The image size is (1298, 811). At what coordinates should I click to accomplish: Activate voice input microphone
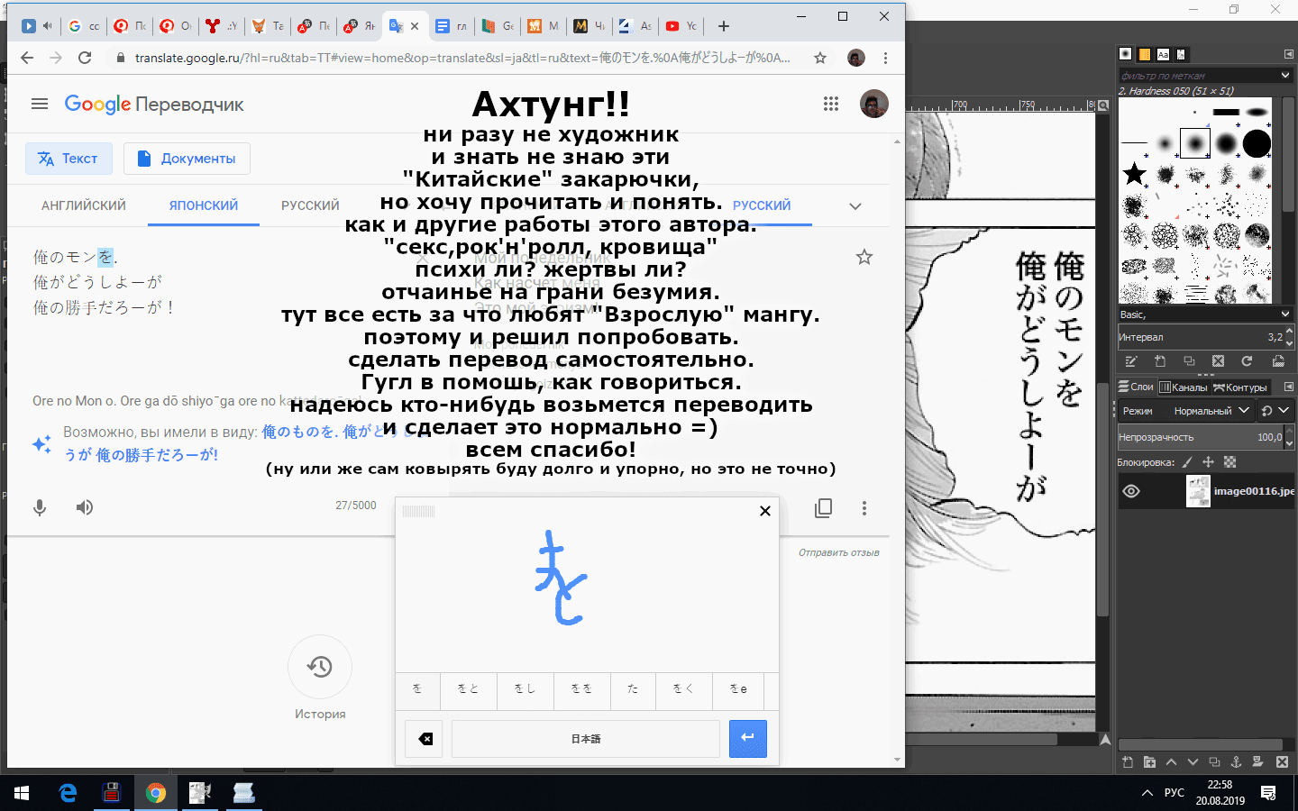click(40, 507)
